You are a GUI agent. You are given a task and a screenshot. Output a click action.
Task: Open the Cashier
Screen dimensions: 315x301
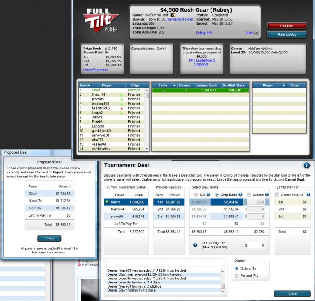tap(287, 26)
